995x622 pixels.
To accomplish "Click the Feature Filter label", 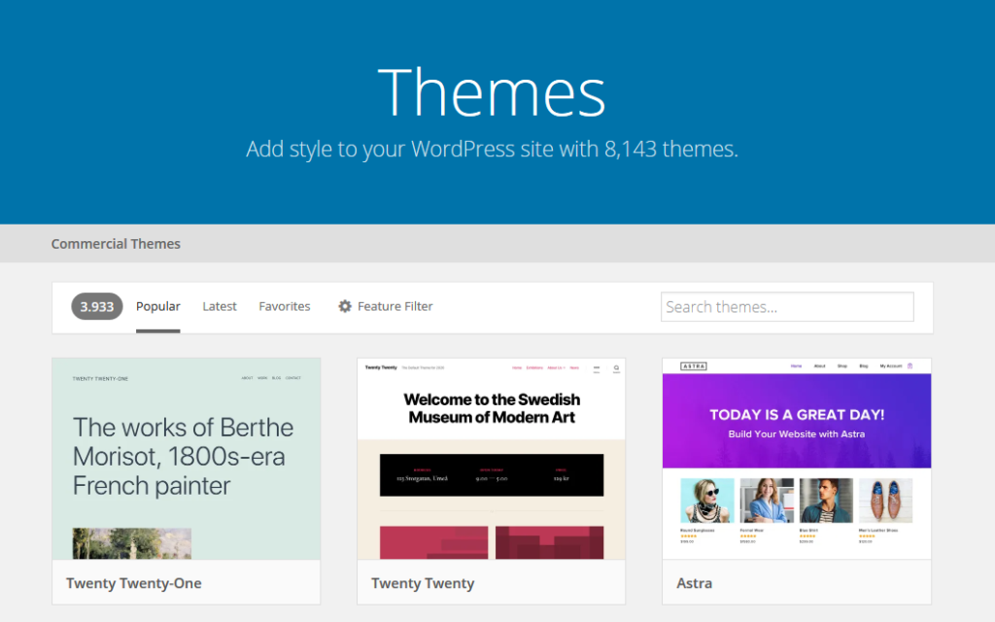I will pyautogui.click(x=395, y=306).
